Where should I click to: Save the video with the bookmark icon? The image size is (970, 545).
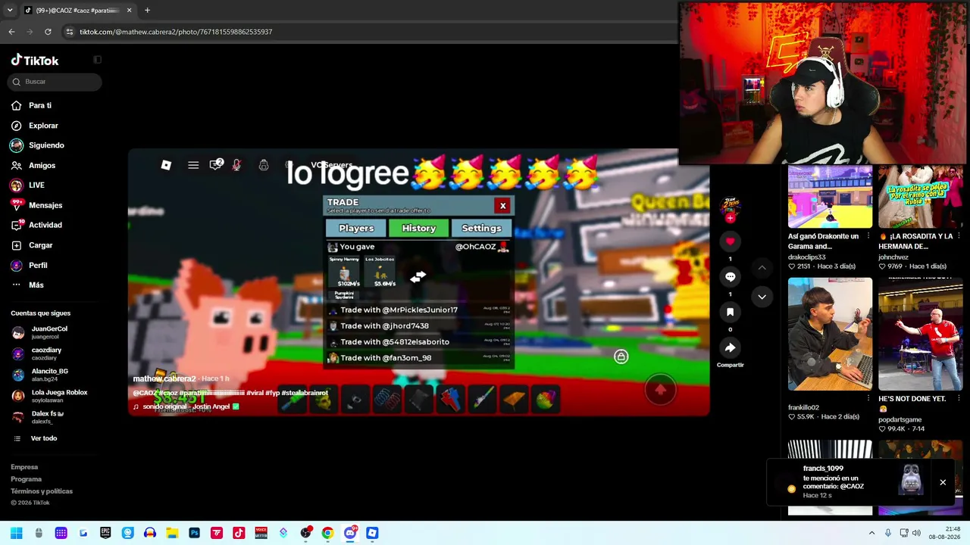click(730, 312)
